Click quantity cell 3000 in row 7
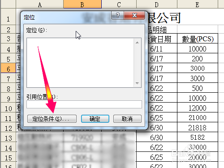The width and height of the screenshot is (224, 168). (198, 78)
